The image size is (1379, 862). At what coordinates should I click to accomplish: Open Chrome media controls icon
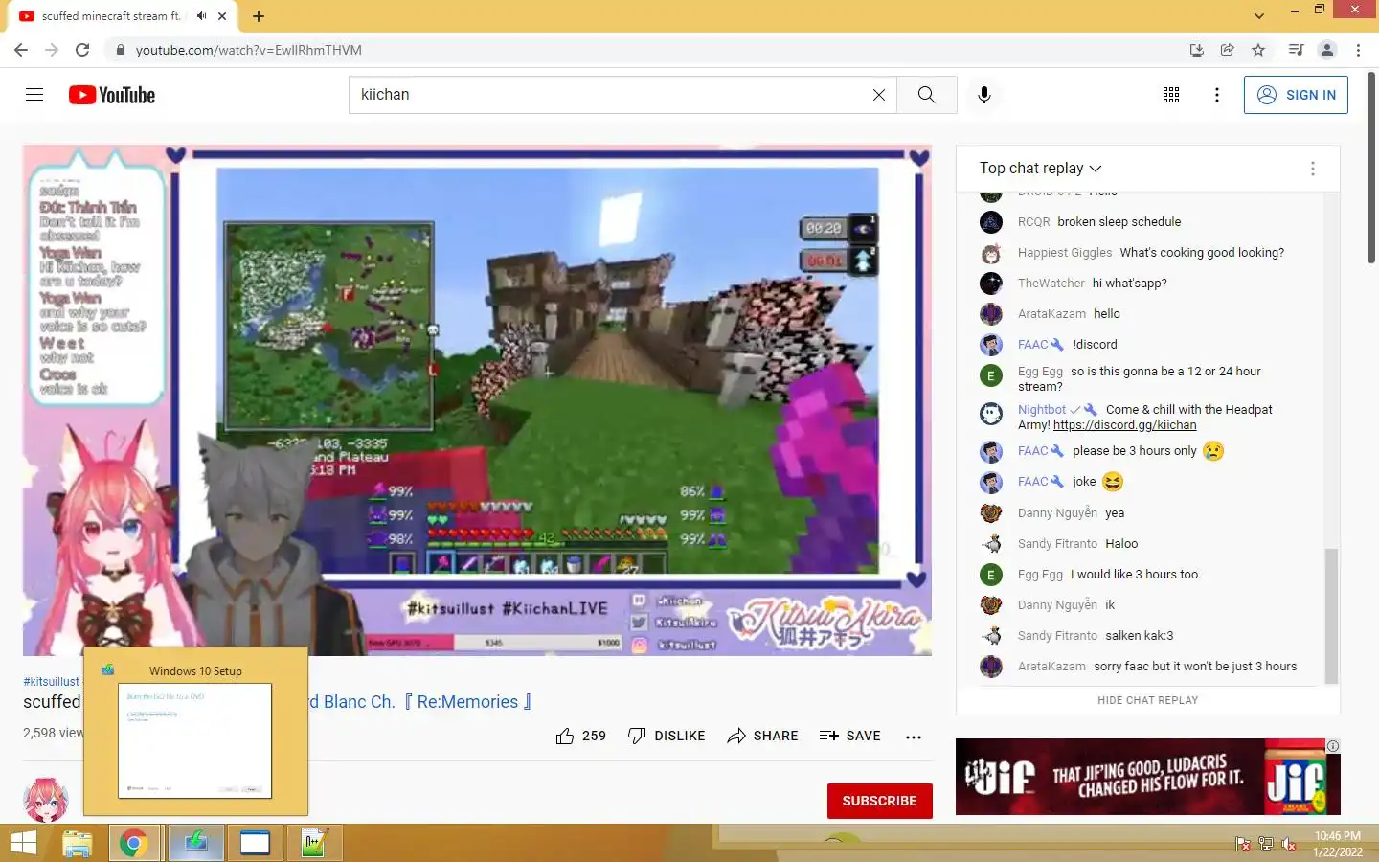click(1296, 50)
